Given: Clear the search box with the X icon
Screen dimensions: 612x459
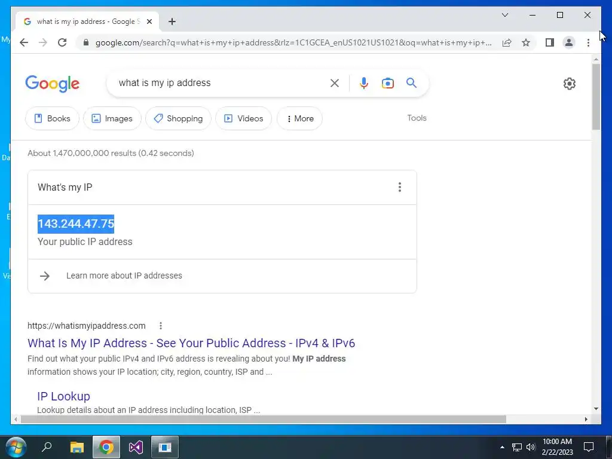Looking at the screenshot, I should [335, 83].
